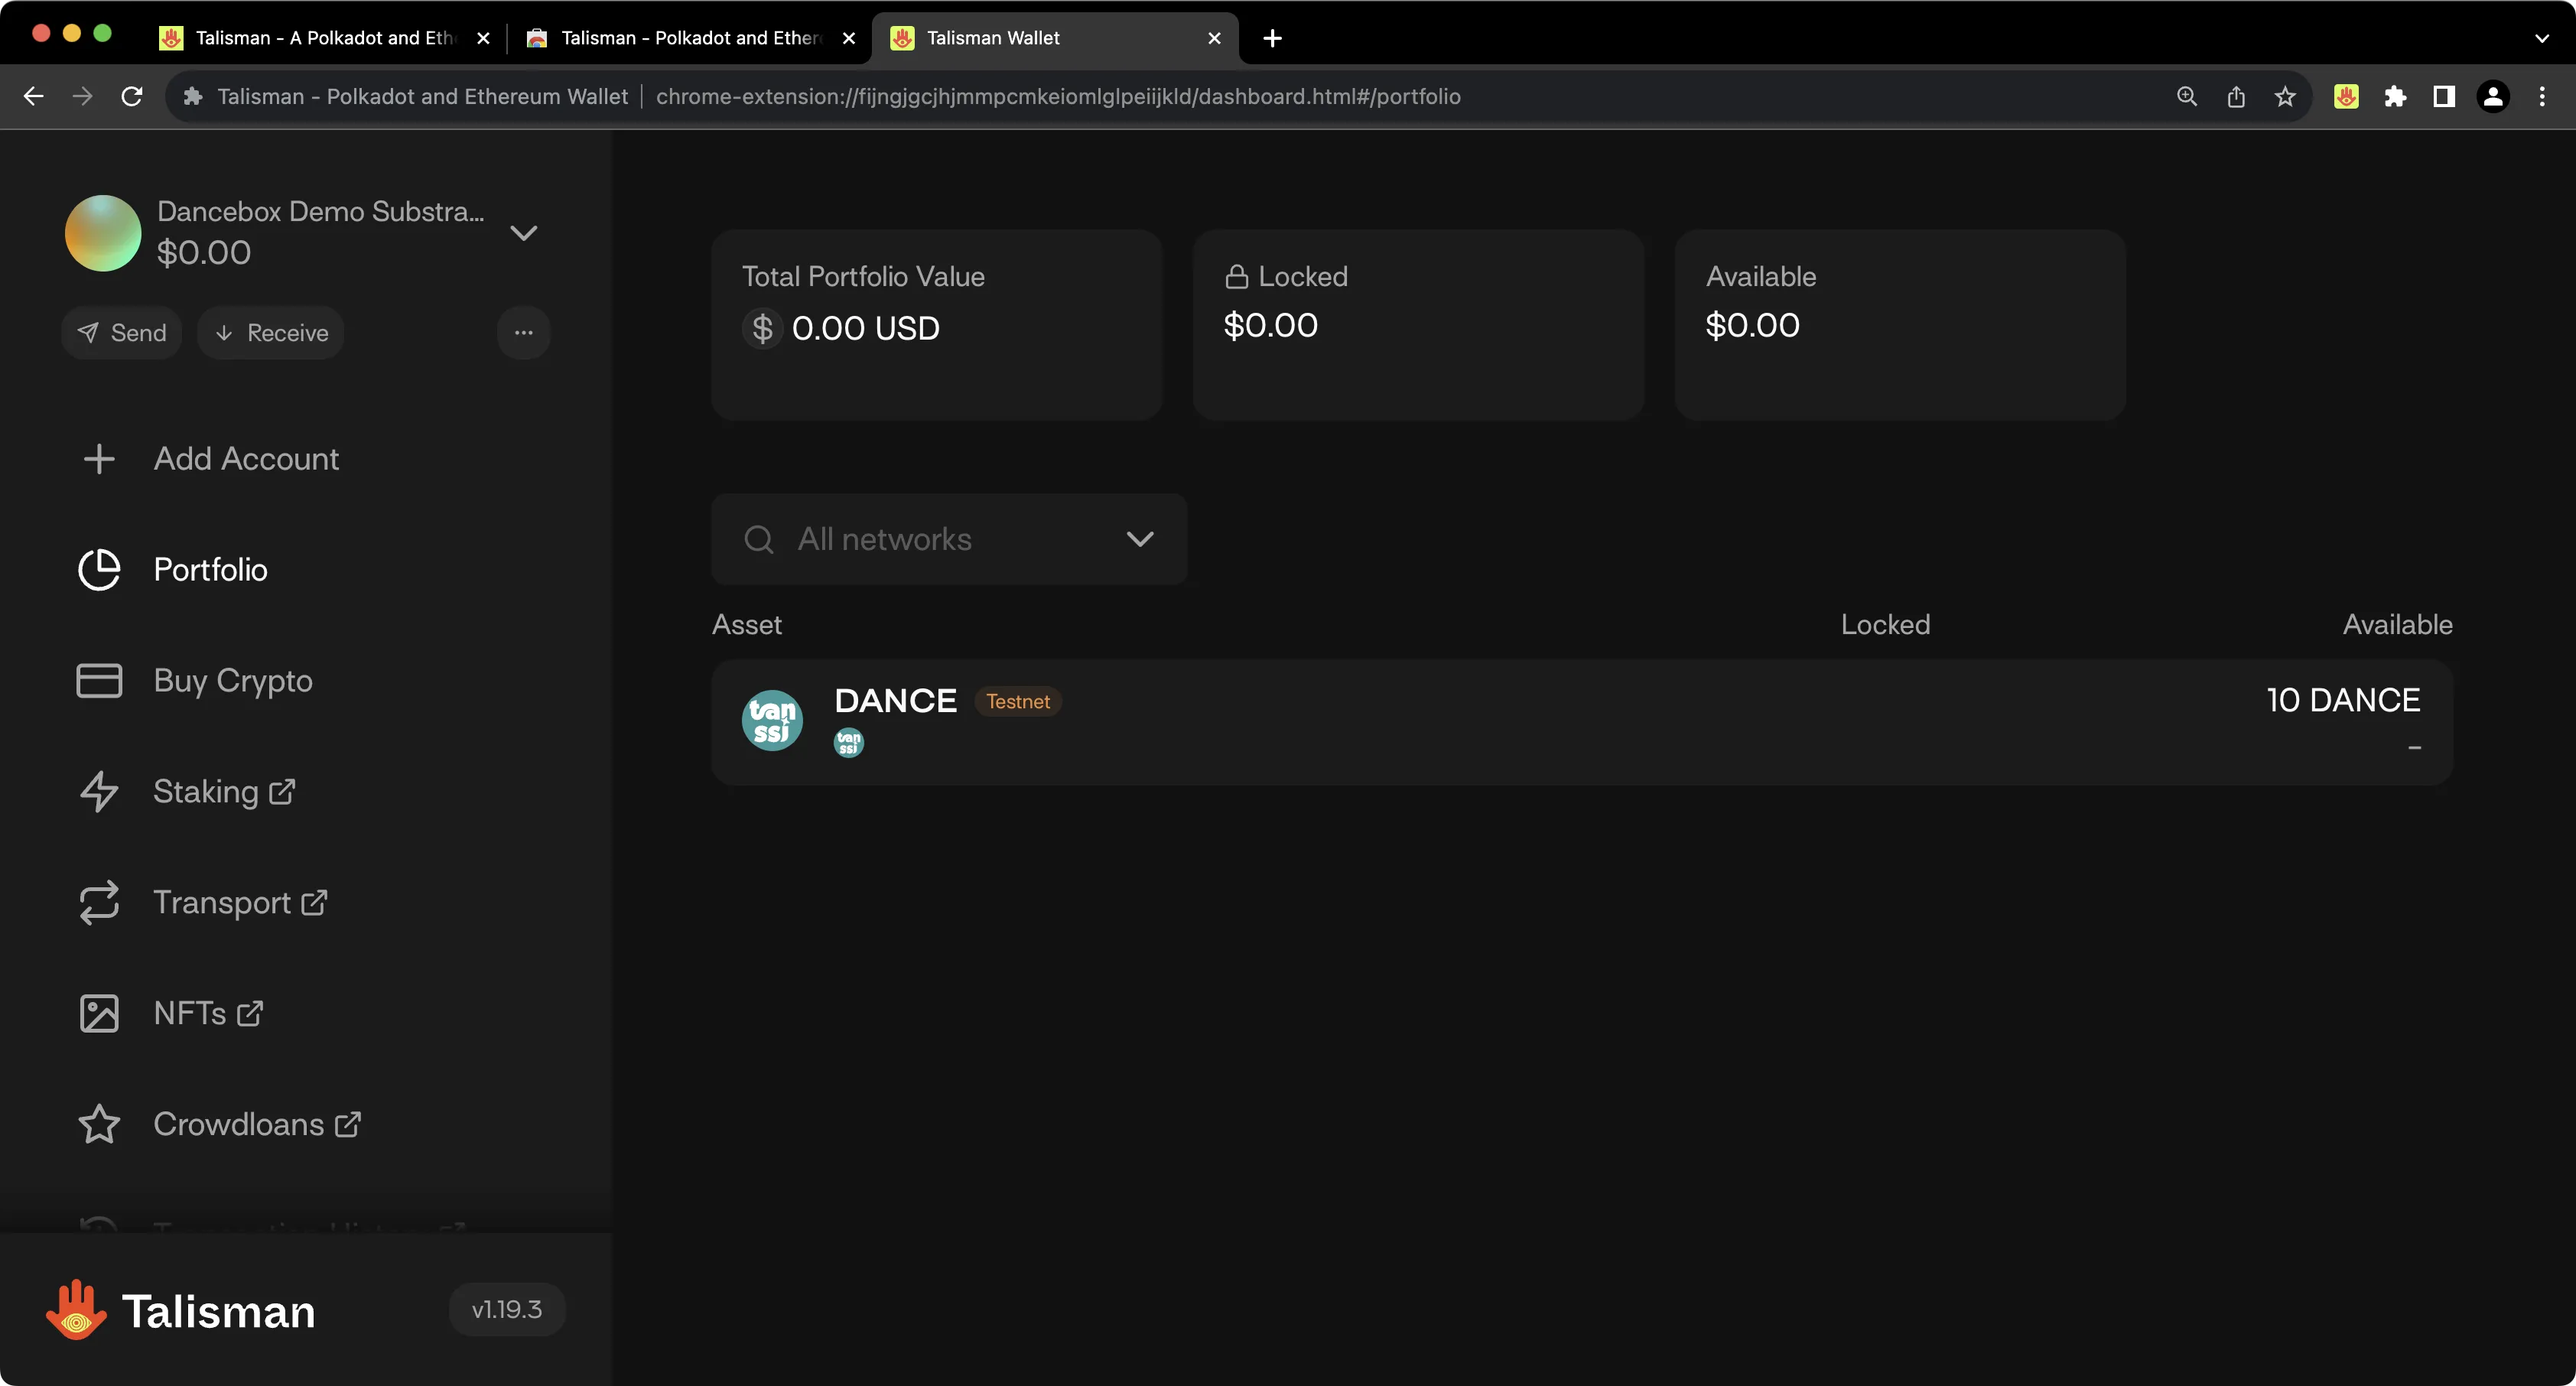Open the NFTs link
The width and height of the screenshot is (2576, 1386).
click(208, 1013)
